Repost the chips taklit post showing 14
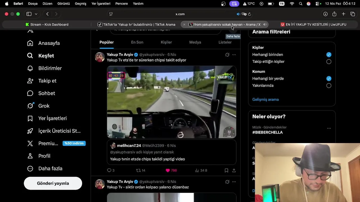 pos(141,170)
